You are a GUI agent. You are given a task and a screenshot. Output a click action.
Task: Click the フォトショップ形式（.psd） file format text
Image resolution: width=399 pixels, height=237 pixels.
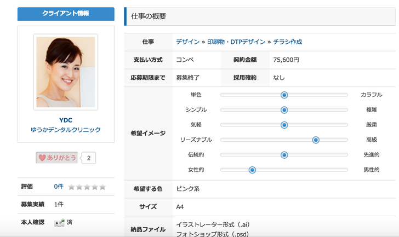(213, 234)
